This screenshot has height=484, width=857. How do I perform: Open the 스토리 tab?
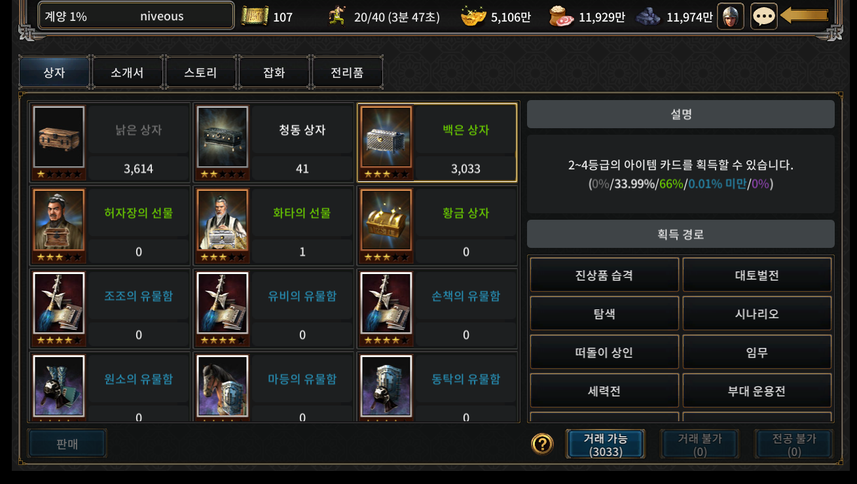200,73
